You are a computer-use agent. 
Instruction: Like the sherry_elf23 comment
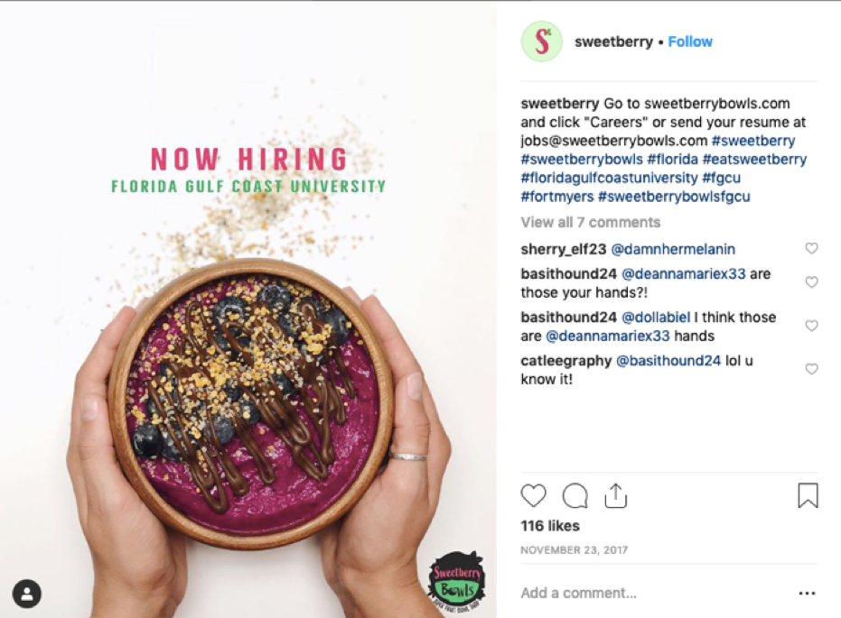811,248
